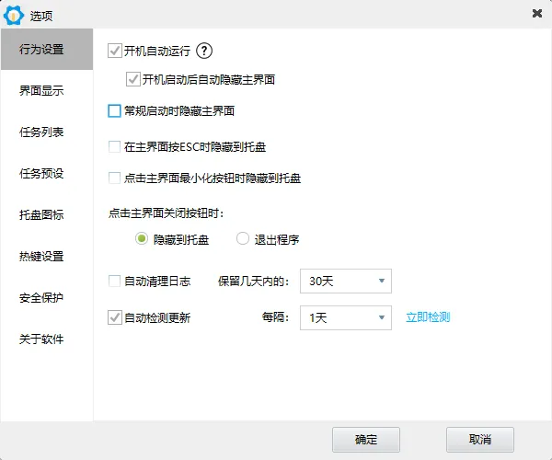Screen dimensions: 552x460
Task: Open the 任务预设 settings tab
Action: (x=47, y=173)
